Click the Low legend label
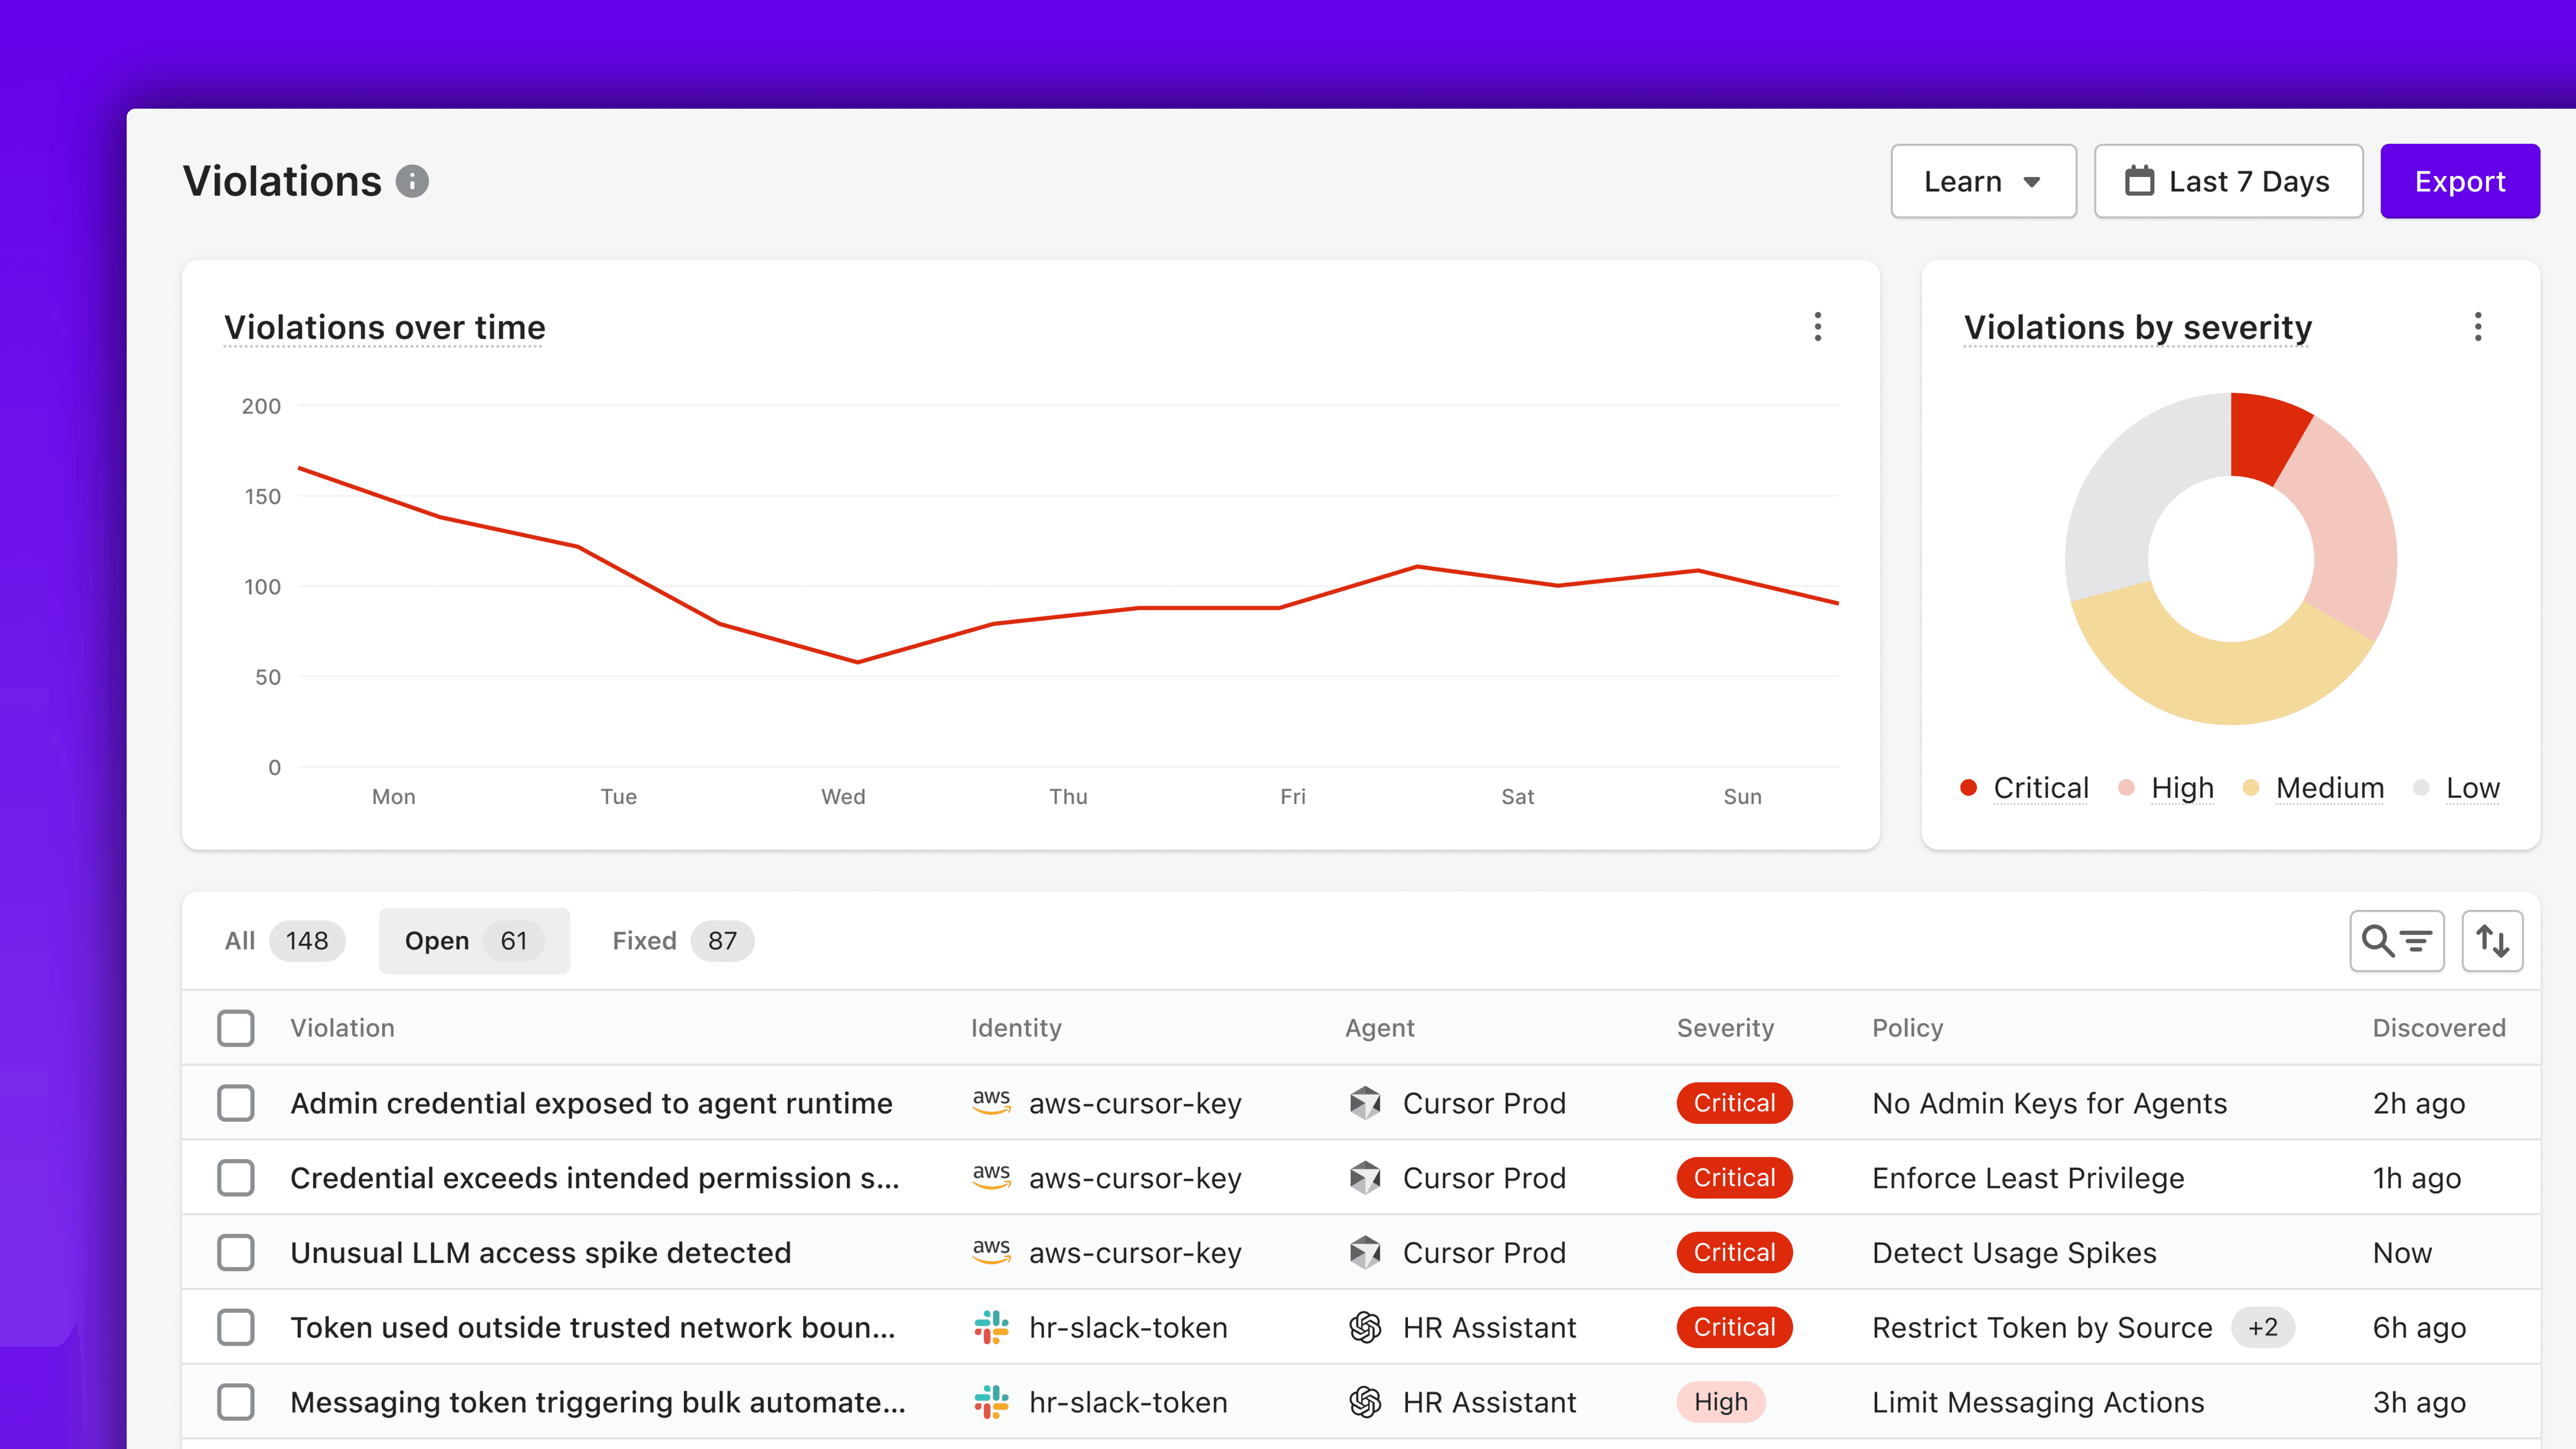The width and height of the screenshot is (2576, 1449). (x=2473, y=788)
